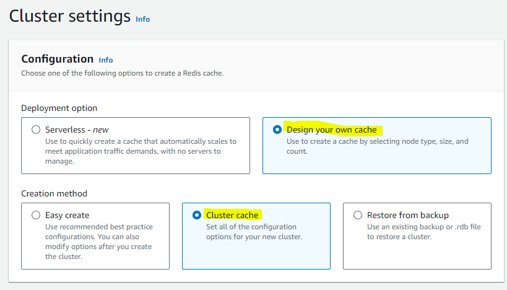This screenshot has width=507, height=290.
Task: Select the Design your own cache radio button
Action: click(277, 130)
